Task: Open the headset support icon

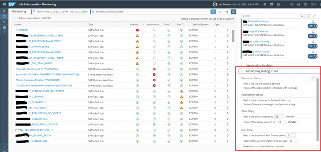Action: point(298,4)
